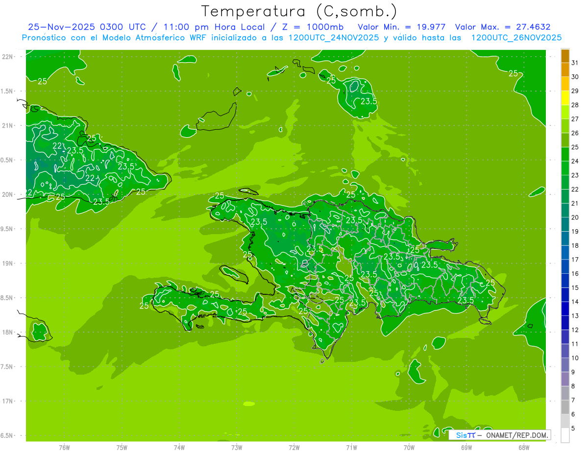This screenshot has height=454, width=588.
Task: Click legend value 16 on the color scale
Action: click(575, 274)
